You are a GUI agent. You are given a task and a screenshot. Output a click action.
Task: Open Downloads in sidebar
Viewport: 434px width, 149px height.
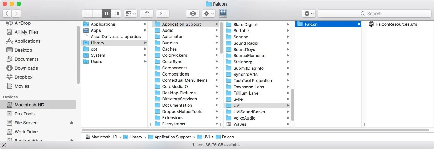tap(26, 68)
